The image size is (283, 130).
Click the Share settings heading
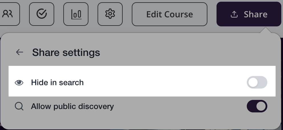point(66,53)
